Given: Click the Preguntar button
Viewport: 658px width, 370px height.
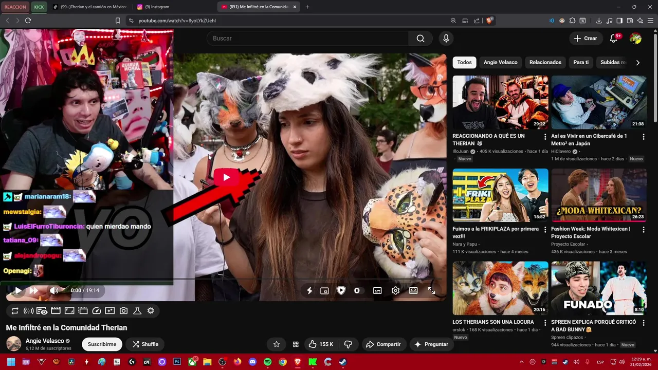Looking at the screenshot, I should tap(431, 344).
